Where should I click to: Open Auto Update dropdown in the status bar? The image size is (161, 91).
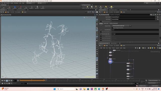[x=155, y=86]
